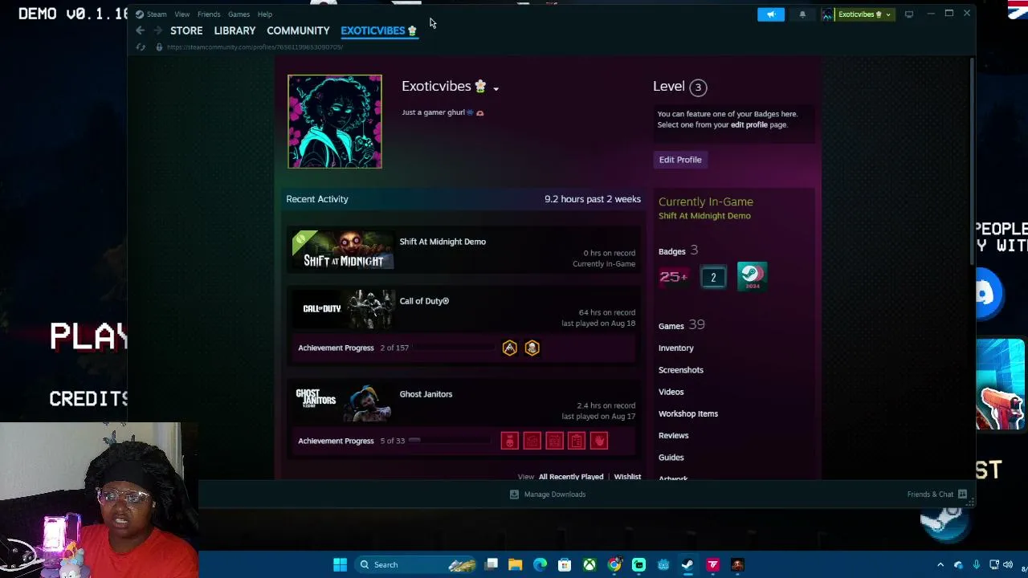
Task: Open the Steam announcements megaphone button
Action: pyautogui.click(x=770, y=14)
